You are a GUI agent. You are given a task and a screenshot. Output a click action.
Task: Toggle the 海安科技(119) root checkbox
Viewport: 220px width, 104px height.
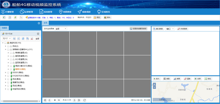(5, 43)
